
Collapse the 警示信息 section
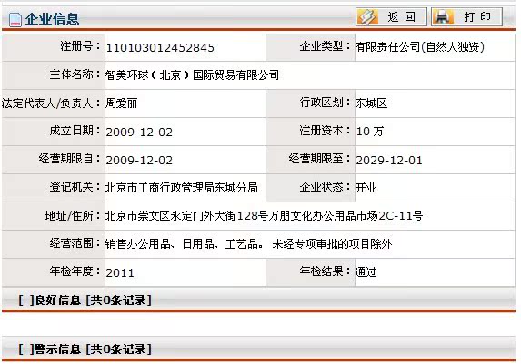click(x=26, y=349)
